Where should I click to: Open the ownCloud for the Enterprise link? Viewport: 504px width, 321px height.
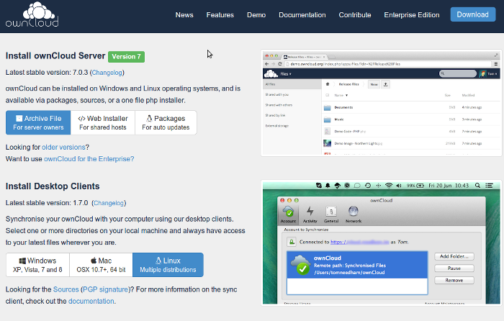(89, 159)
